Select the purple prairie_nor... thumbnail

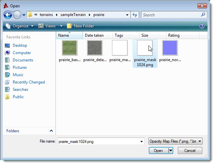[x=170, y=48]
